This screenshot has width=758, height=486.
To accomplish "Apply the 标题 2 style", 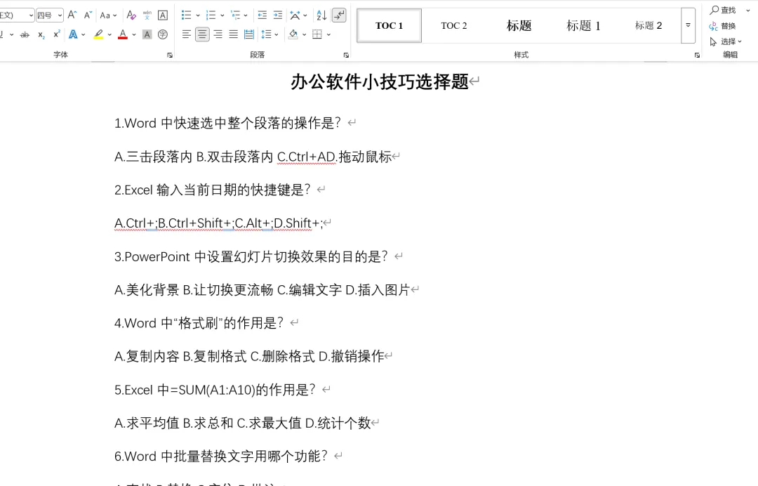I will (x=649, y=25).
